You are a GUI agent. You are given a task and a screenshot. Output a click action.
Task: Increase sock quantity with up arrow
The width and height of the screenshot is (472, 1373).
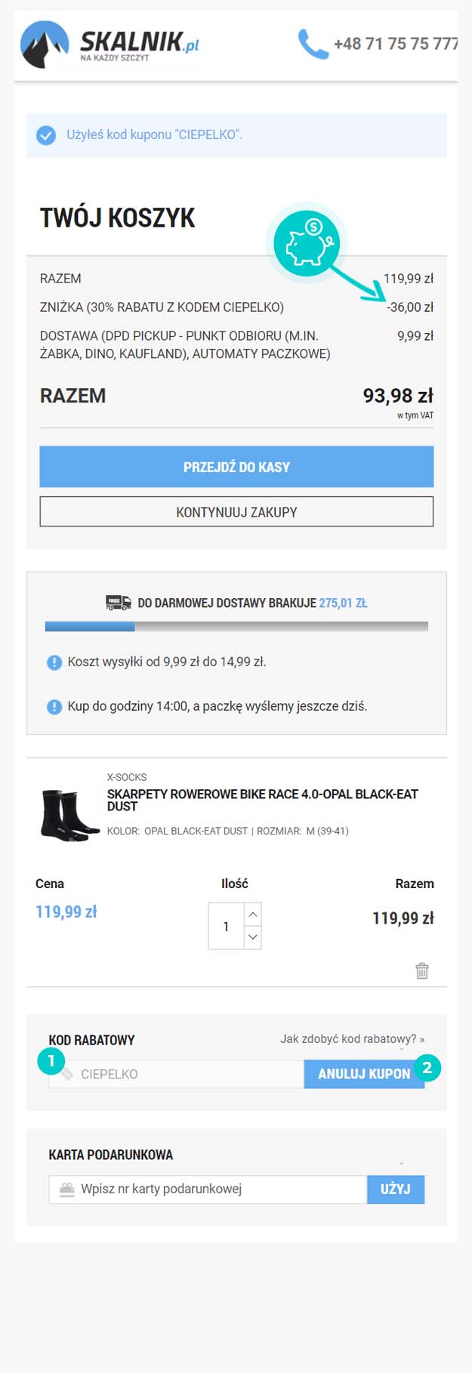(253, 915)
